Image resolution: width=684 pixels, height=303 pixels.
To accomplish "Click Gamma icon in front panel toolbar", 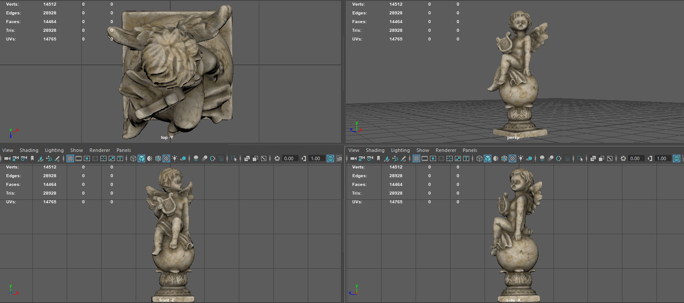I will pos(303,158).
